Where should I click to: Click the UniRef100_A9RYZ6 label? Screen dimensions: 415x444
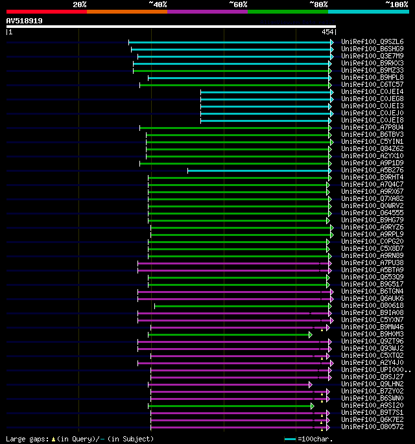[x=372, y=228]
